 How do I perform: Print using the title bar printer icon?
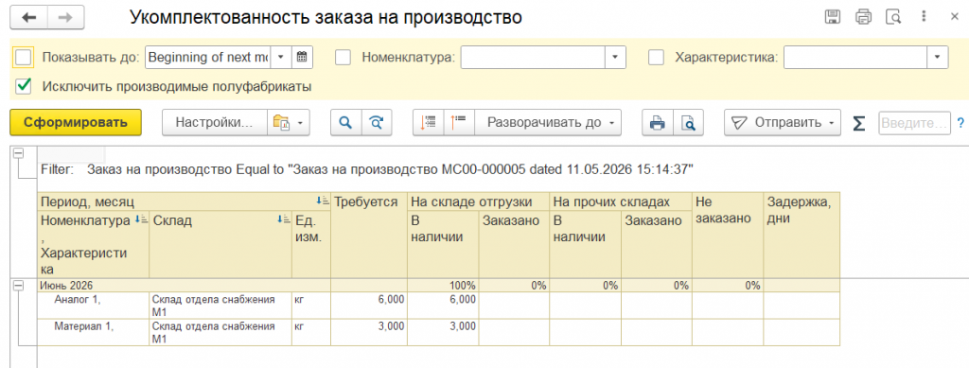pyautogui.click(x=863, y=17)
